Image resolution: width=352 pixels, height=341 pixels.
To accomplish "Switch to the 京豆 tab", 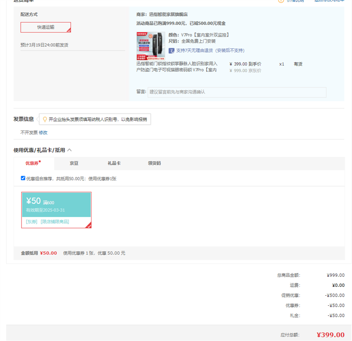I will tap(74, 163).
